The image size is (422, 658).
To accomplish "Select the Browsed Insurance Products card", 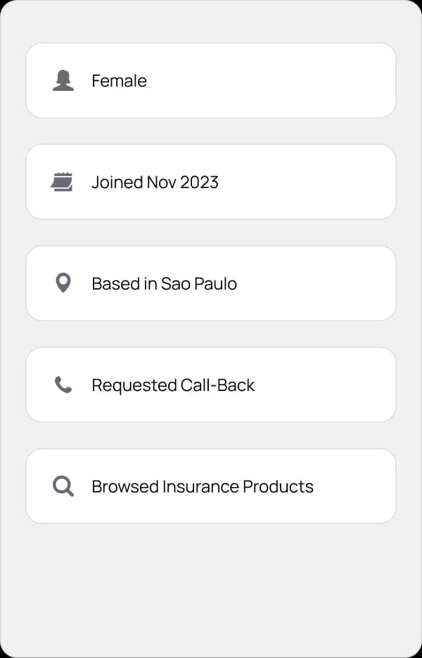I will [211, 486].
